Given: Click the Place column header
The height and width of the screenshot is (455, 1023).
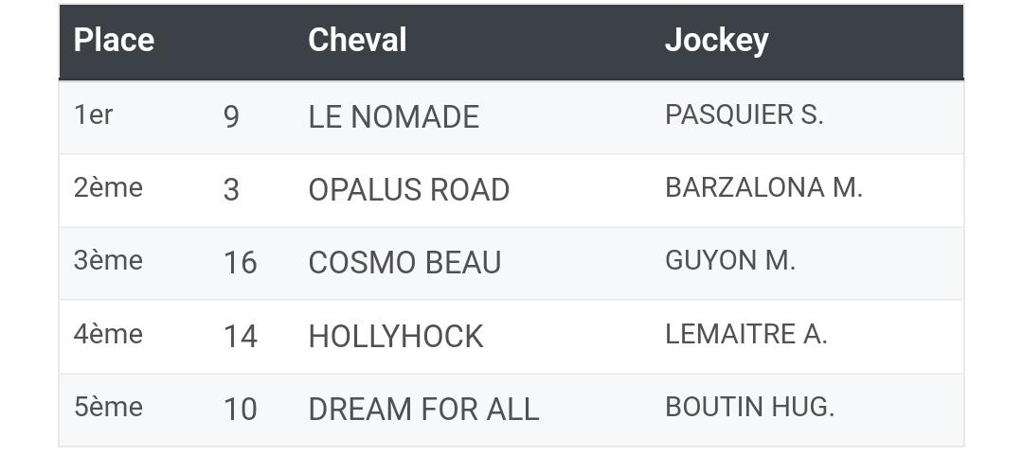Looking at the screenshot, I should pyautogui.click(x=114, y=41).
